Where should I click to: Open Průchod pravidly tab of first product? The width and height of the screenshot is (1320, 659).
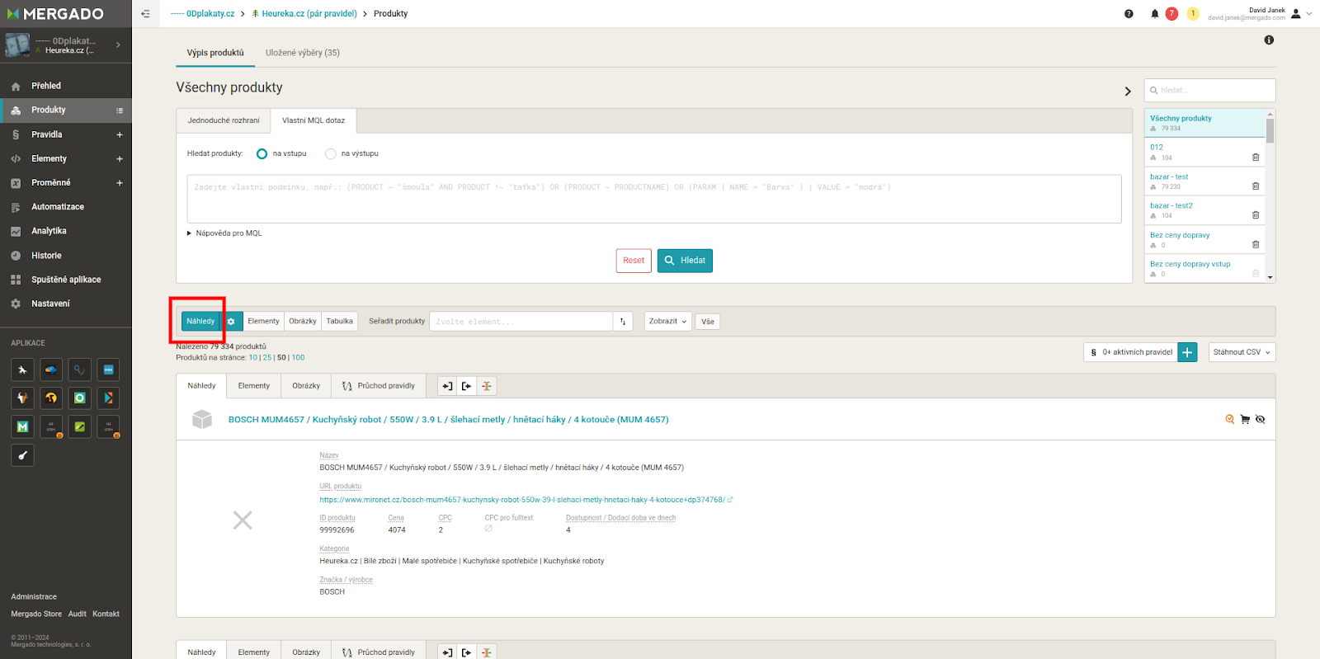pyautogui.click(x=379, y=386)
